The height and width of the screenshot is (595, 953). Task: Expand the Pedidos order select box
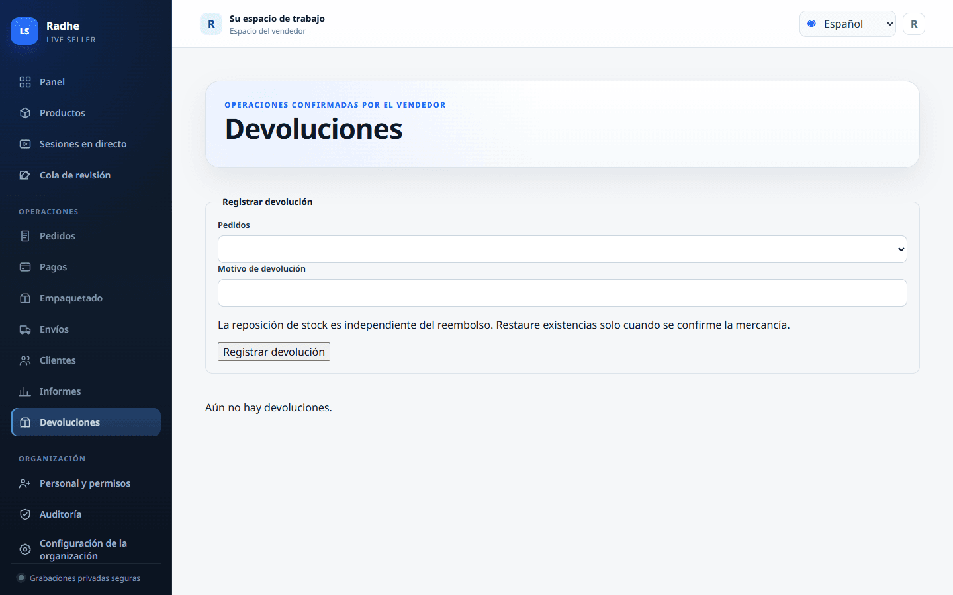[x=563, y=249]
